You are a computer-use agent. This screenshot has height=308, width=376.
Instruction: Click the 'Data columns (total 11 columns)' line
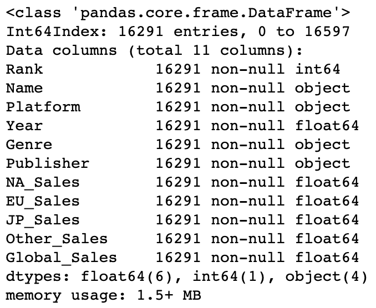pyautogui.click(x=155, y=50)
